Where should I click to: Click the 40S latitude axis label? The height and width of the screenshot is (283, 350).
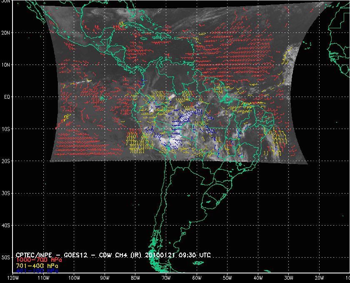[x=5, y=225]
